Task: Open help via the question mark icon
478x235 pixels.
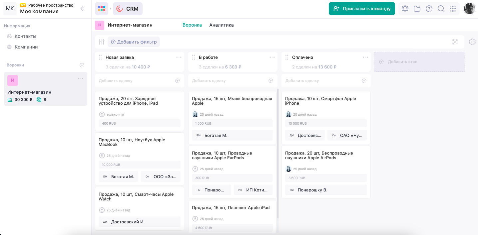Action: [429, 9]
